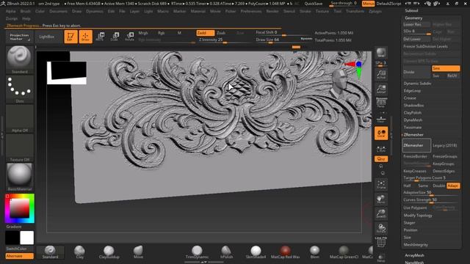The image size is (470, 264).
Task: Open the Dots stroke type selector
Action: coord(20,89)
